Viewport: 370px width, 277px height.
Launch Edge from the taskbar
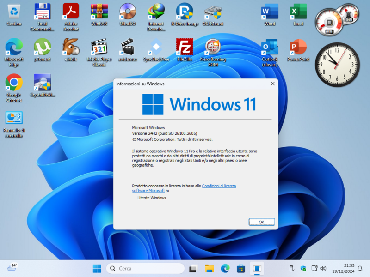coord(225,268)
